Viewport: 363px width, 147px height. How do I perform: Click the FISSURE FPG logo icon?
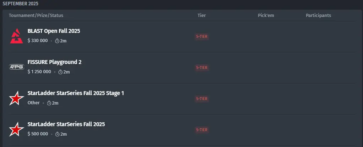(x=16, y=67)
